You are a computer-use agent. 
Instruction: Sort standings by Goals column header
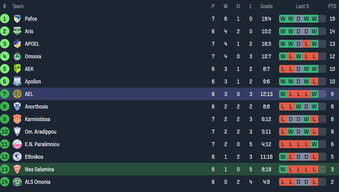(x=266, y=7)
